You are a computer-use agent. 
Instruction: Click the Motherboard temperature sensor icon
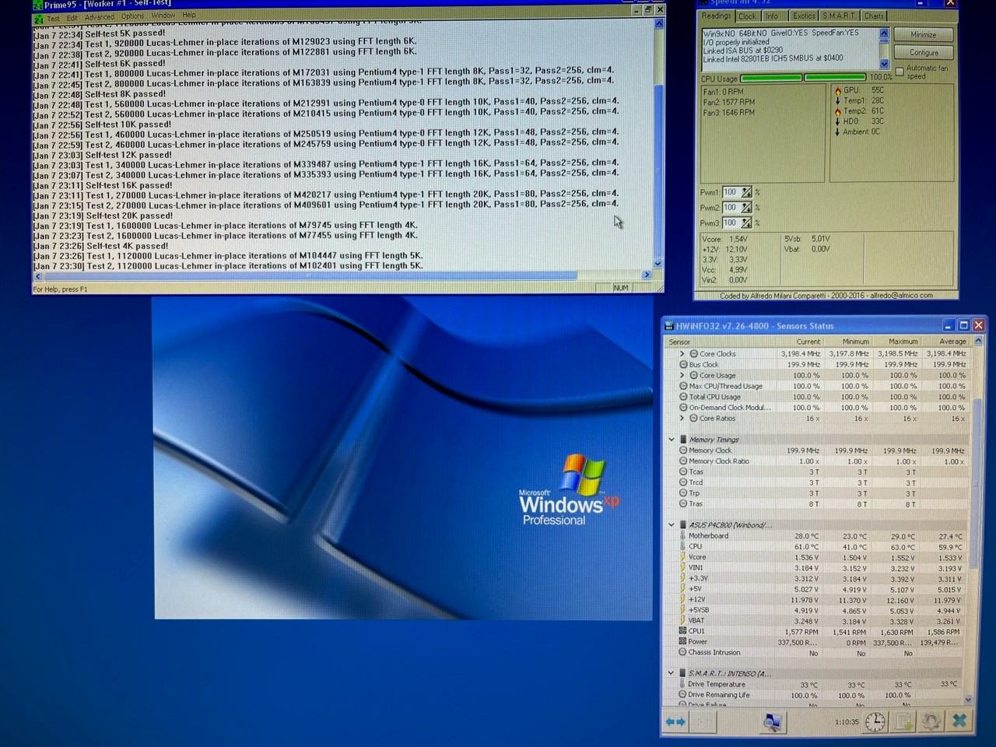[682, 536]
